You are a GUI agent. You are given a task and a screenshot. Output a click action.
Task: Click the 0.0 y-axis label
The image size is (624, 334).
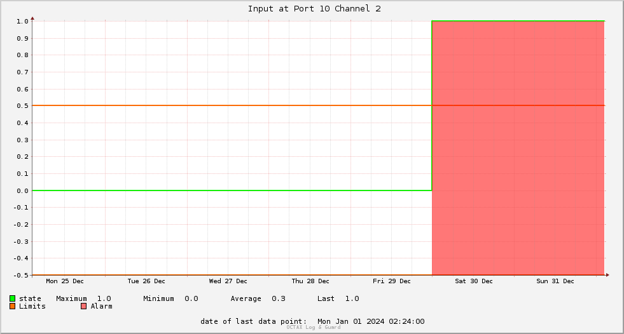23,190
